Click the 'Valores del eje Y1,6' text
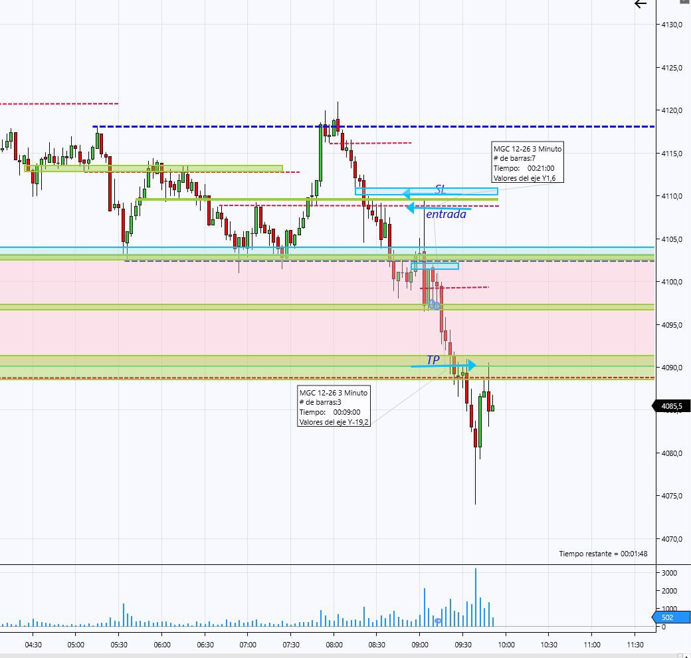691x658 pixels. 524,178
